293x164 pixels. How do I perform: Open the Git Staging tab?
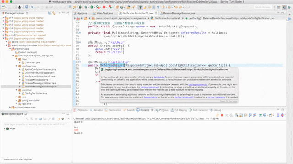(179, 110)
